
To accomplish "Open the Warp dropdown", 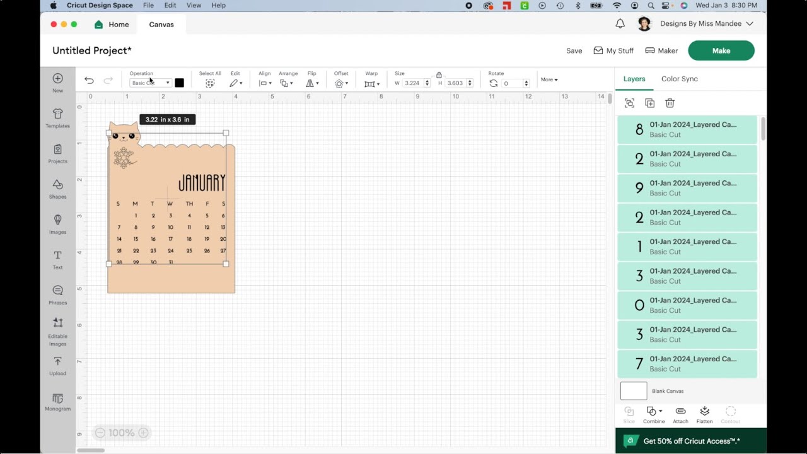I will 371,83.
